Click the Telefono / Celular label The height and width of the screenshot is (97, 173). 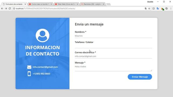tap(84, 42)
